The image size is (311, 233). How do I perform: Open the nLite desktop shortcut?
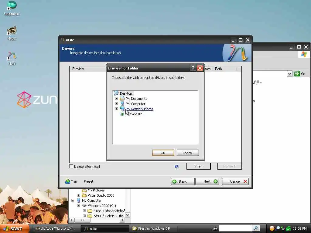coord(12,59)
